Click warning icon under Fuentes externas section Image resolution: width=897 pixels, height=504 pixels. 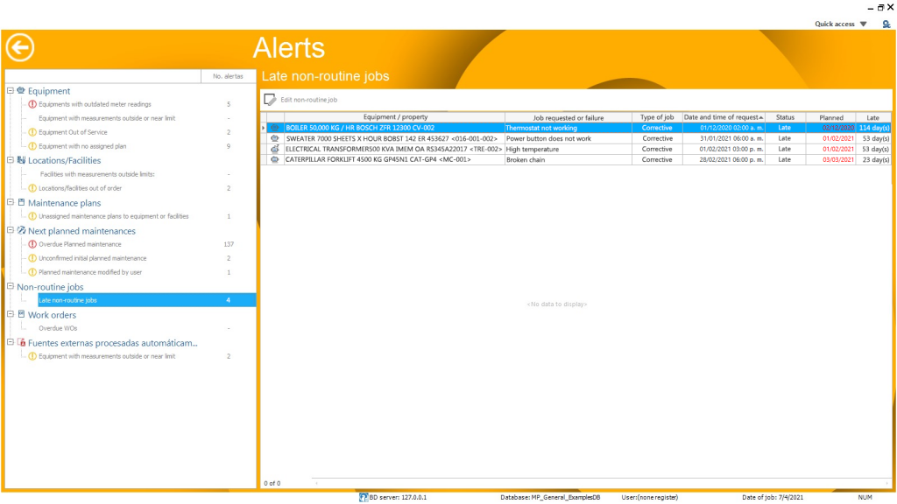pyautogui.click(x=32, y=356)
